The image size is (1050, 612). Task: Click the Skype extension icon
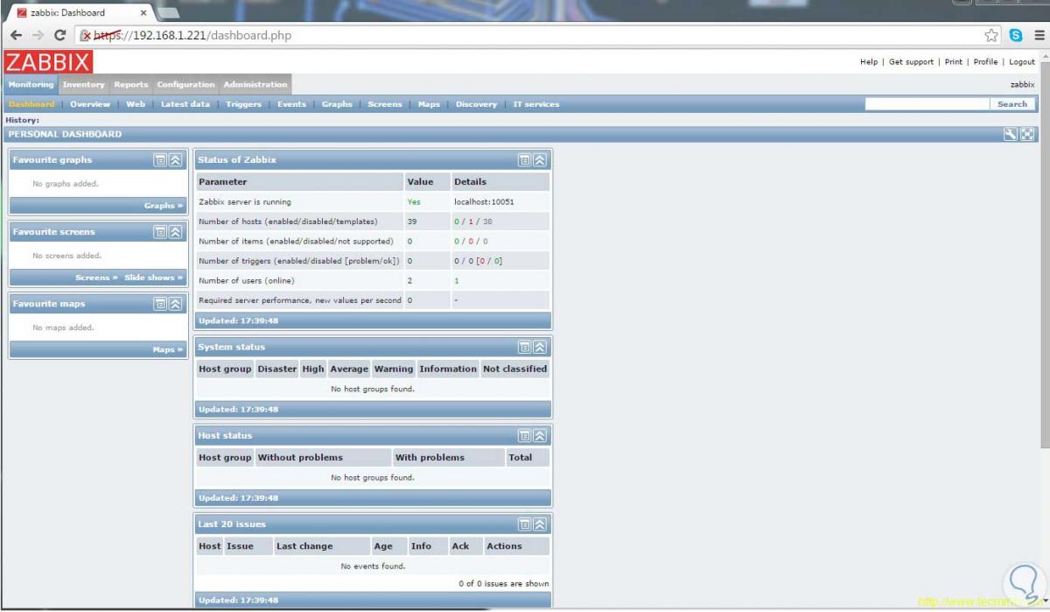tap(1016, 35)
